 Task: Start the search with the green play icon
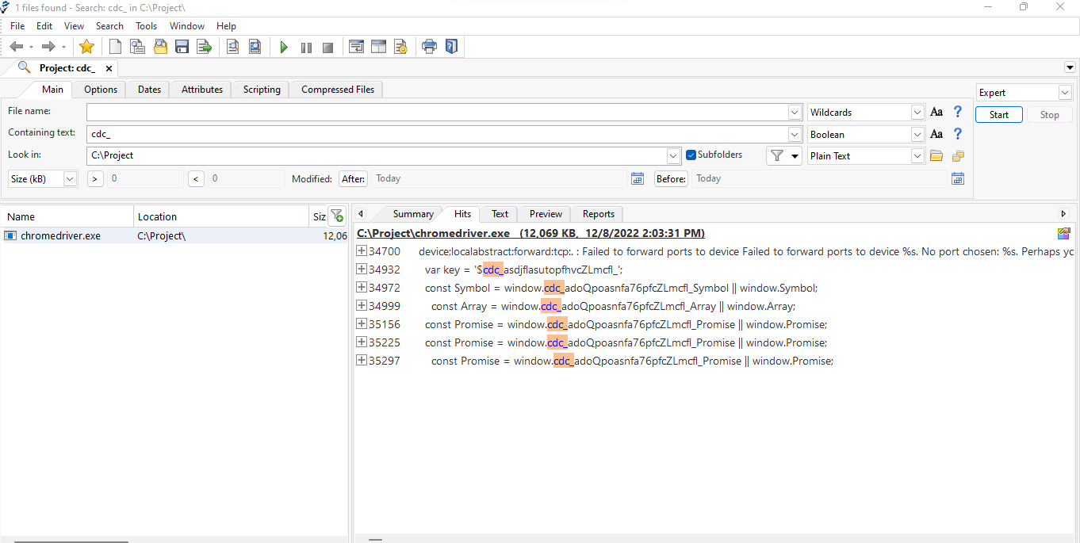tap(284, 48)
